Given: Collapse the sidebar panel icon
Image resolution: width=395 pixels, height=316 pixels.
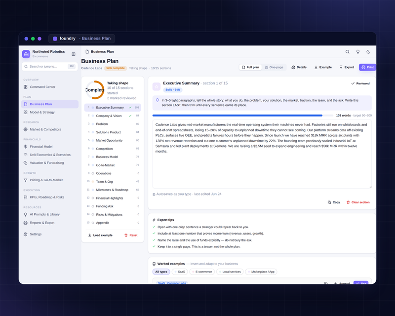Looking at the screenshot, I should [x=74, y=54].
